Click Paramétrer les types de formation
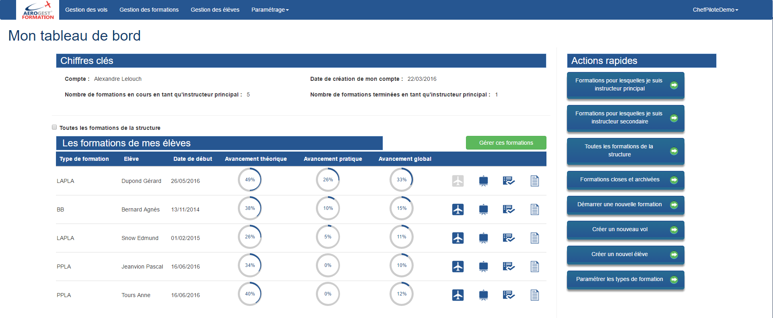 [626, 279]
